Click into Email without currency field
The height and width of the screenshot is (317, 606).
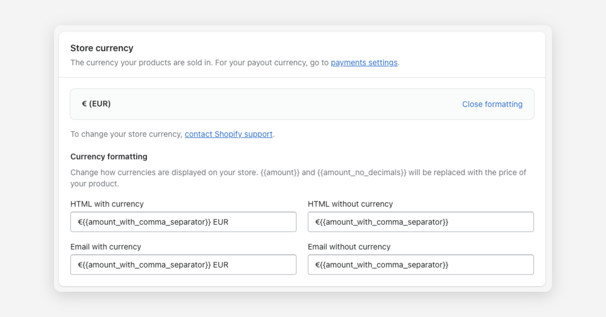420,265
